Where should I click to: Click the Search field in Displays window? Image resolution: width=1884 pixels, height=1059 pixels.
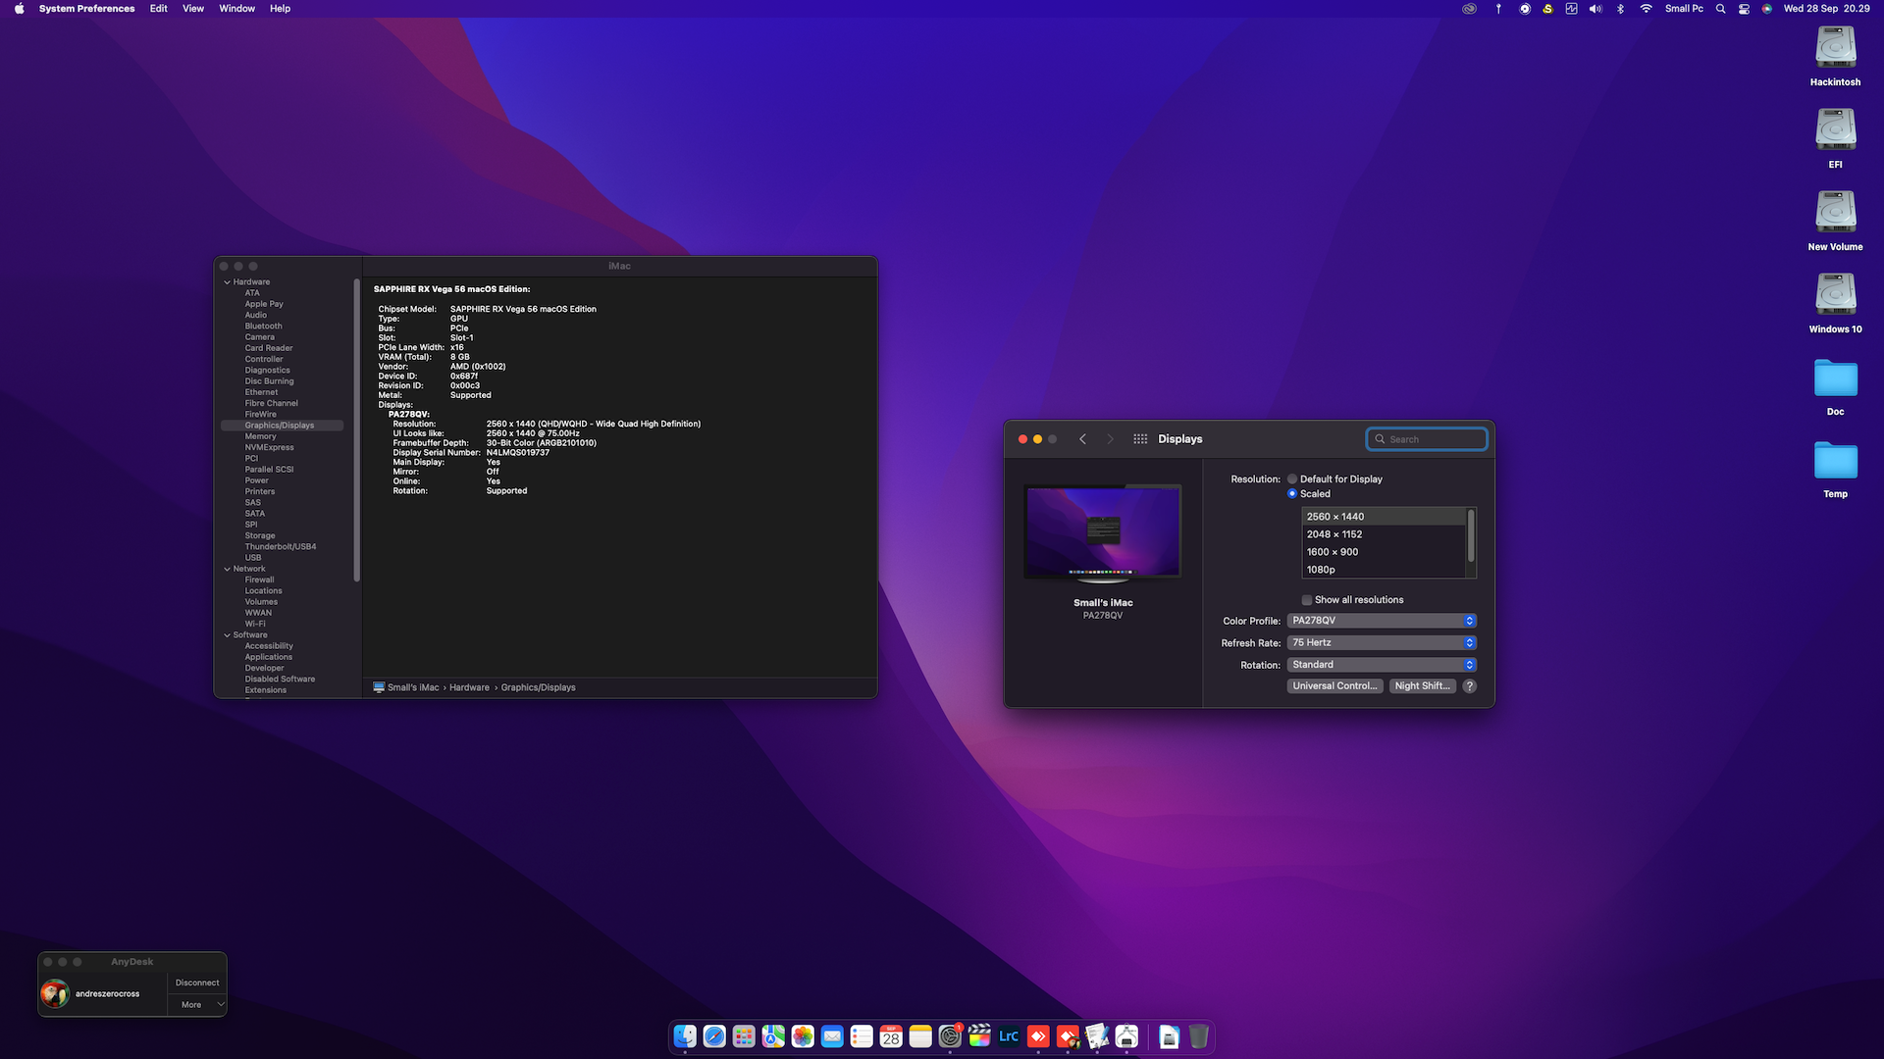tap(1427, 439)
